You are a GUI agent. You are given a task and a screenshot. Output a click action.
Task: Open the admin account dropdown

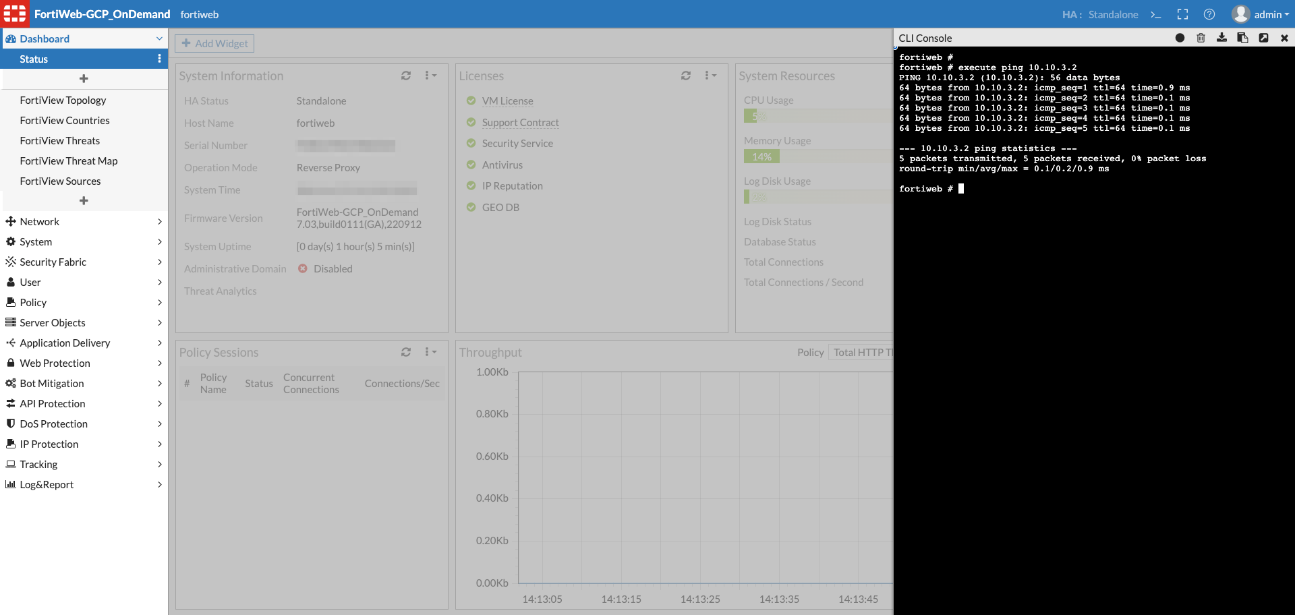coord(1271,14)
